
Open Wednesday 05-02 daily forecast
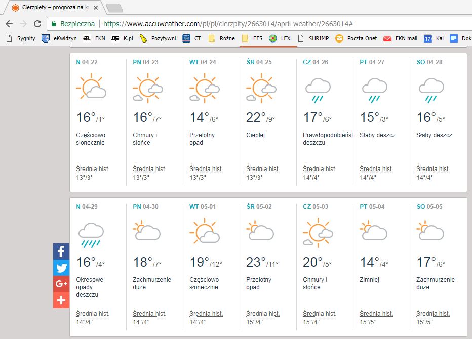[x=258, y=206]
